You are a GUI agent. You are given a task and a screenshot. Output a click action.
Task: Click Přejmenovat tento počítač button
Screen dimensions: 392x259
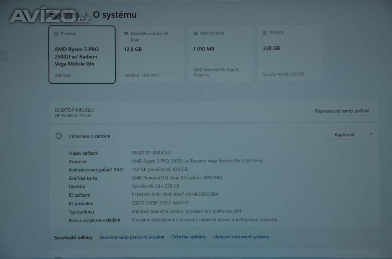click(342, 111)
